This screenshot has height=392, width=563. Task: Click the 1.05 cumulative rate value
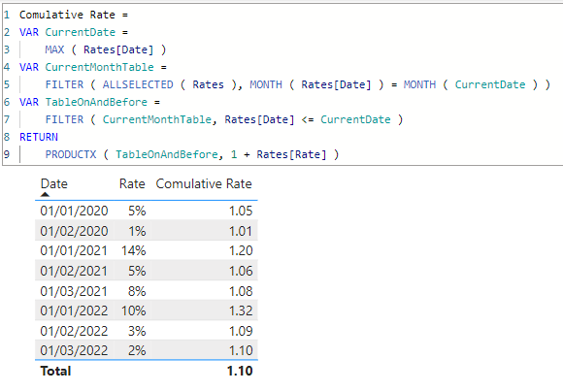tap(241, 211)
